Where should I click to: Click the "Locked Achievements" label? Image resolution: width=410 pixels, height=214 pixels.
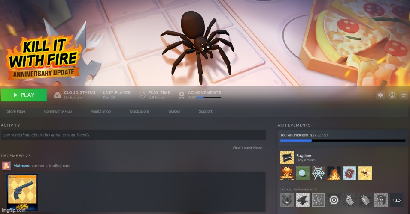299,190
